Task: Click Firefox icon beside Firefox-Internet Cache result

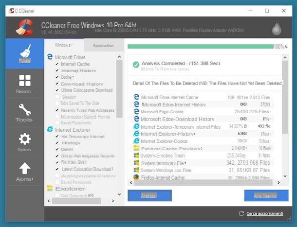Action: point(136,177)
